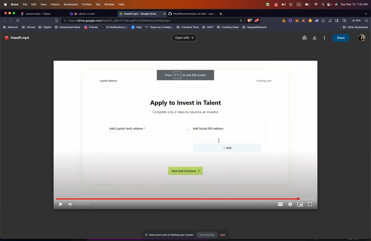
Task: Enter fullscreen on the video player
Action: coord(310,204)
